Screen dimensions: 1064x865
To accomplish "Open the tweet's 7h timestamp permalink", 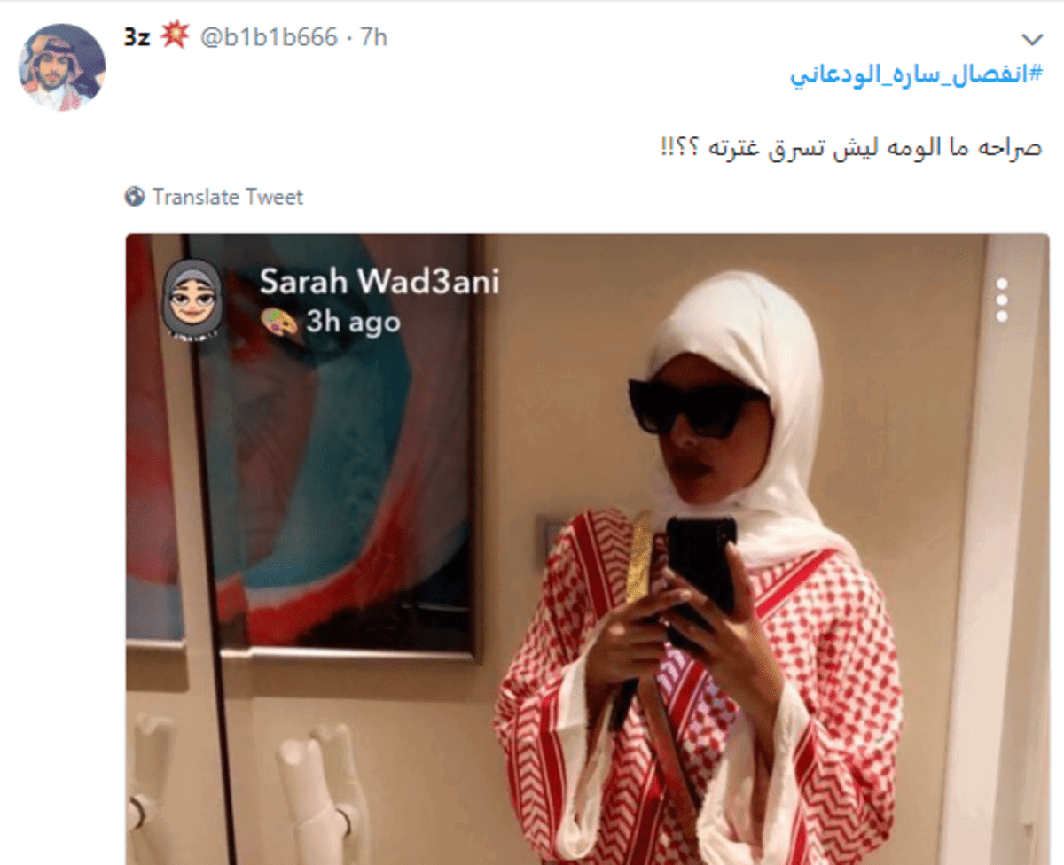I will click(x=374, y=37).
